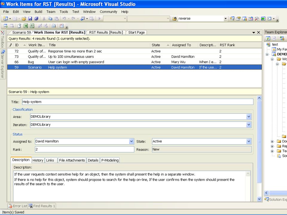Select the row 'User can login with empty password'
This screenshot has height=215, width=287.
[x=135, y=62]
